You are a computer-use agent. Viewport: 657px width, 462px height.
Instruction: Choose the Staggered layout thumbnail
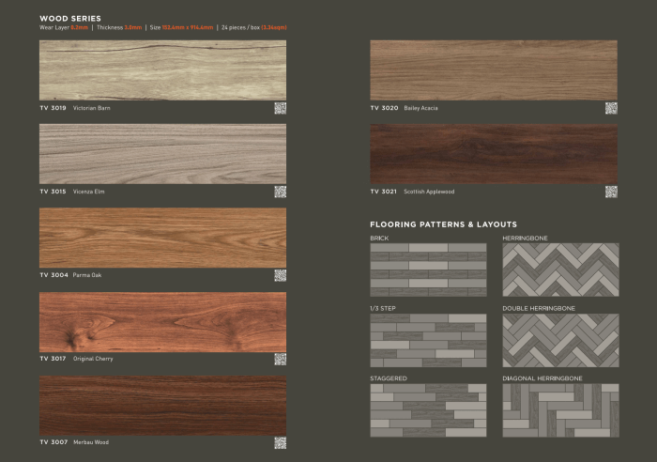tap(428, 409)
